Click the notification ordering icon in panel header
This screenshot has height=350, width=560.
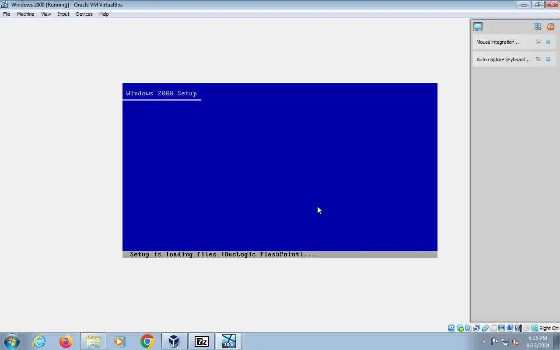pos(538,27)
